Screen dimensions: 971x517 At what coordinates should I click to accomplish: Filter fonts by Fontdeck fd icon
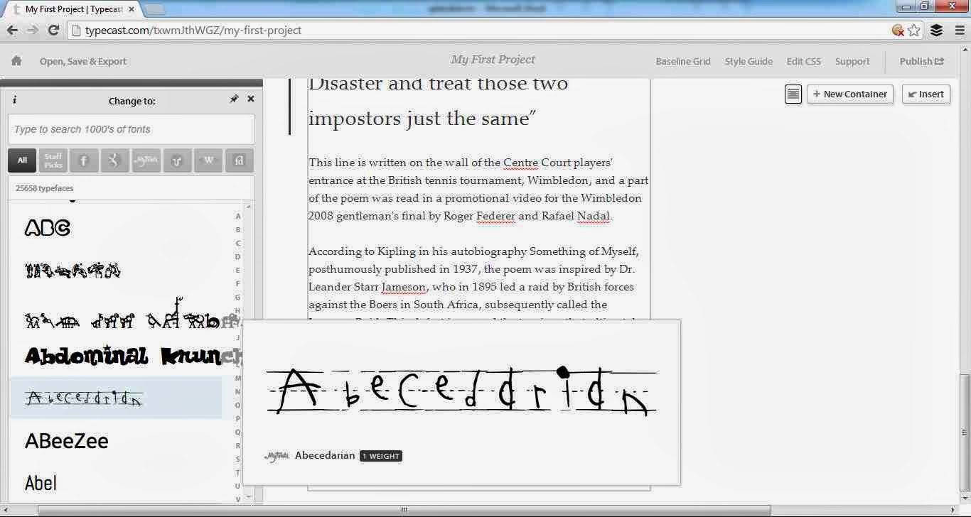[240, 160]
